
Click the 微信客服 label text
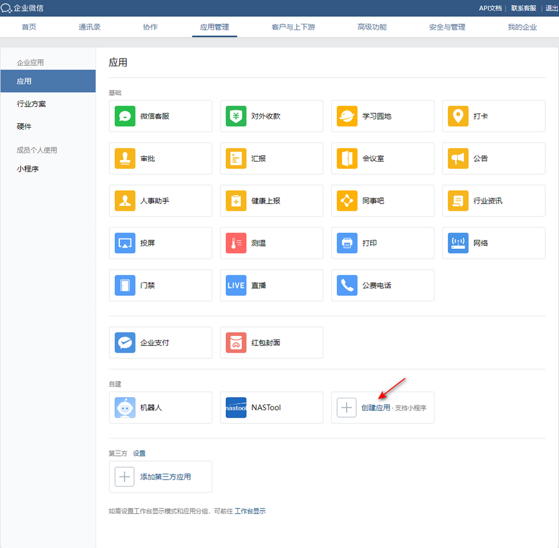155,116
